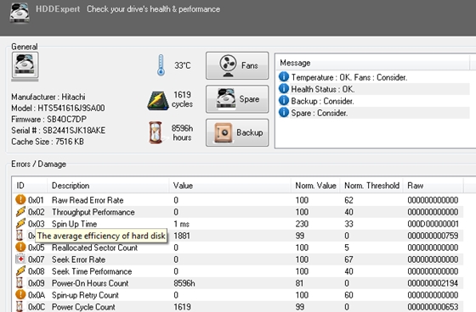Click the 'Spare : Consider.' message
Viewport: 476px width, 312px height.
320,113
